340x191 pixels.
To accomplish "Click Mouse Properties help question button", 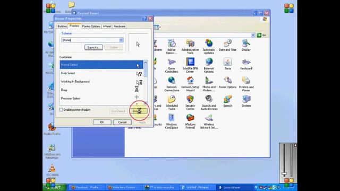I will point(144,19).
